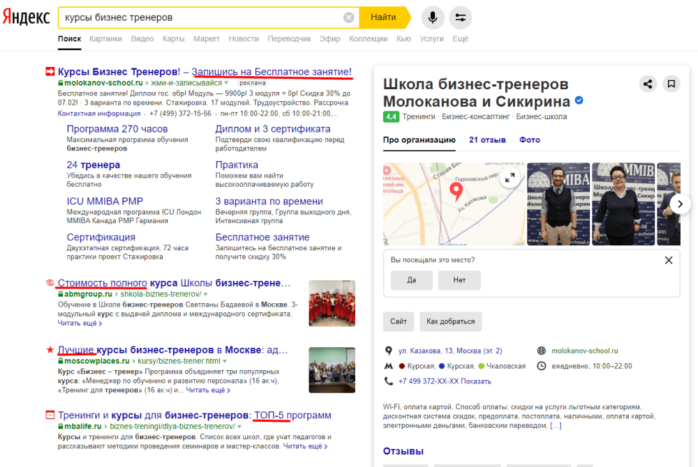Open dropdown arrow next to shkola-biznes-trenerov/
Viewport: 698px width, 467px height.
[206, 295]
